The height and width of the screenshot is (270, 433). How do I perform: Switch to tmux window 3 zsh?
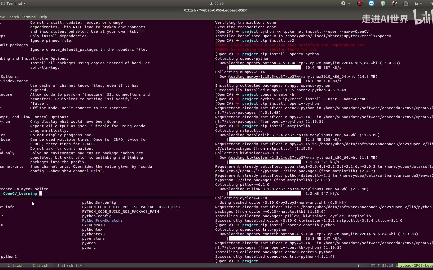(70, 265)
